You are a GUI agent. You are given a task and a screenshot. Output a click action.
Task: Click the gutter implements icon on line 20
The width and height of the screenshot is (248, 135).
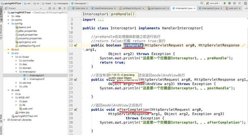pyautogui.click(x=76, y=80)
